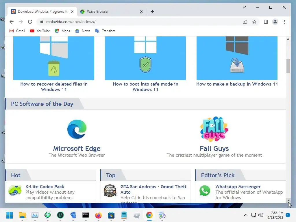Click the address bar URL
Viewport: 296px width, 222px height.
(71, 22)
